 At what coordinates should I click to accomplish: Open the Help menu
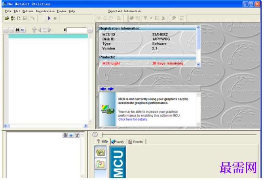pyautogui.click(x=72, y=11)
